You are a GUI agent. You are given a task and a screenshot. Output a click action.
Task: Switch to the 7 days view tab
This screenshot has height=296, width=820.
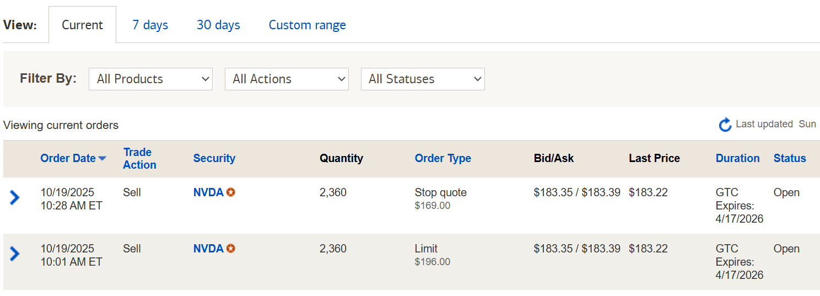coord(150,25)
